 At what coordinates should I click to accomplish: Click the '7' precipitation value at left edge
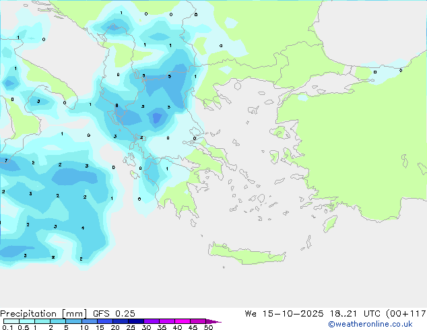6,161
